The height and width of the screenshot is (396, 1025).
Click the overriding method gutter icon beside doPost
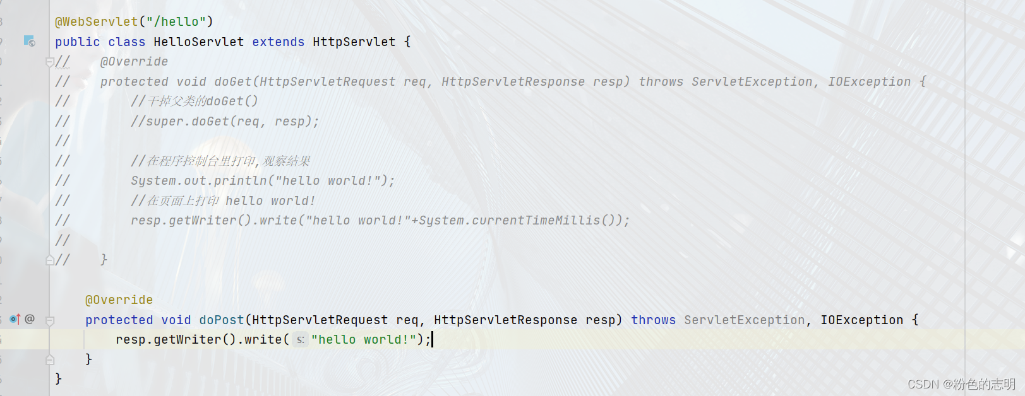[15, 319]
